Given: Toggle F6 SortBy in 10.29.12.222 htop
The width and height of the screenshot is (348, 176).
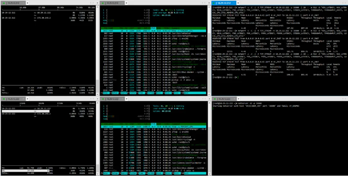Looking at the screenshot, I should coord(151,173).
